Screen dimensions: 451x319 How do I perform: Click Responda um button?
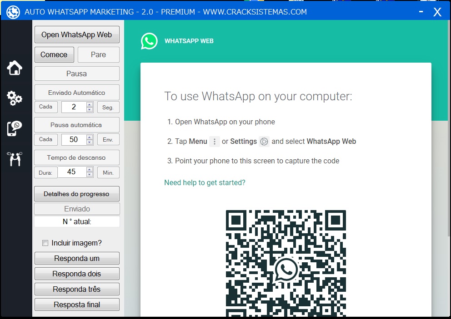coord(77,258)
